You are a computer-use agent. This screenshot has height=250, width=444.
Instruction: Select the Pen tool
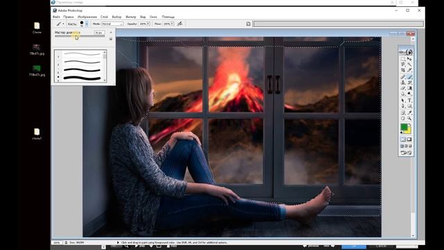[403, 106]
